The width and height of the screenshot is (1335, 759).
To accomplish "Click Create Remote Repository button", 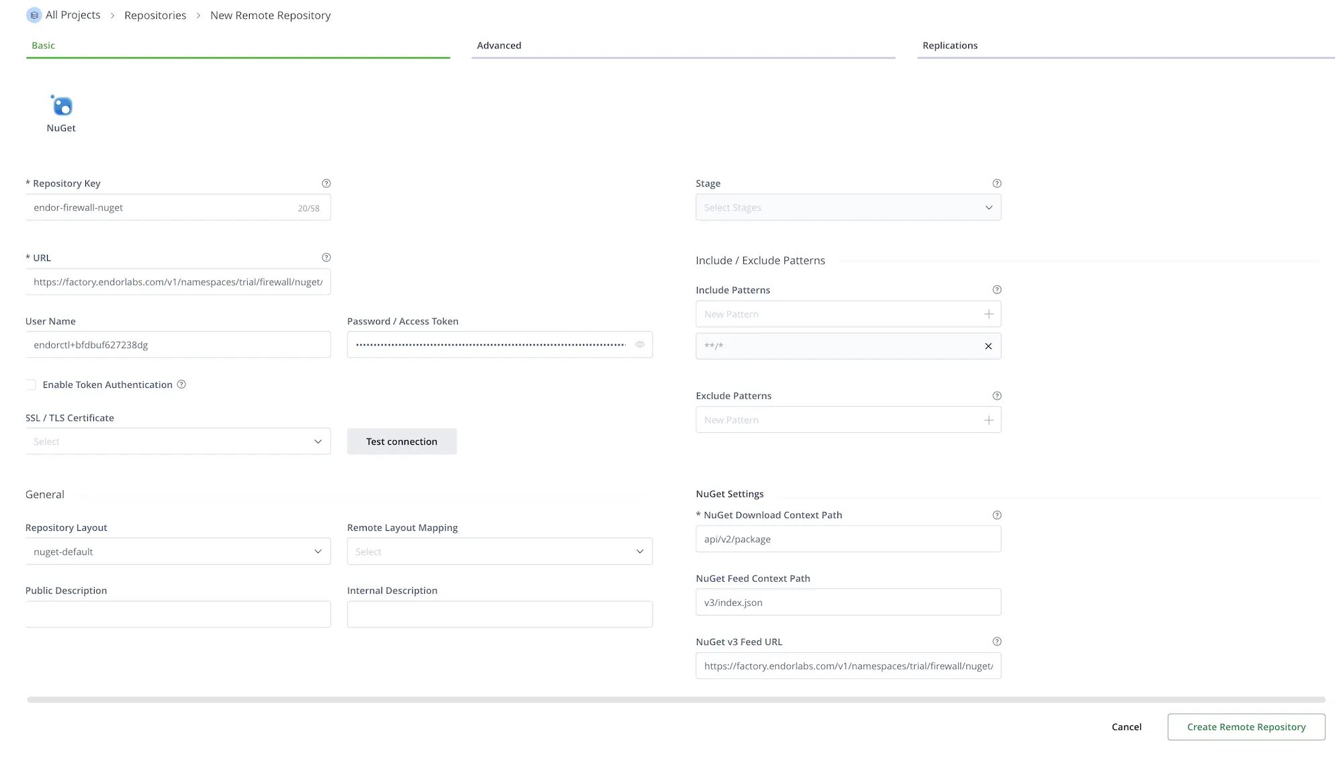I will pos(1246,727).
